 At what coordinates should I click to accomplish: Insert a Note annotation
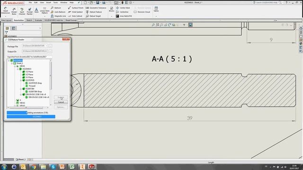pos(36,10)
